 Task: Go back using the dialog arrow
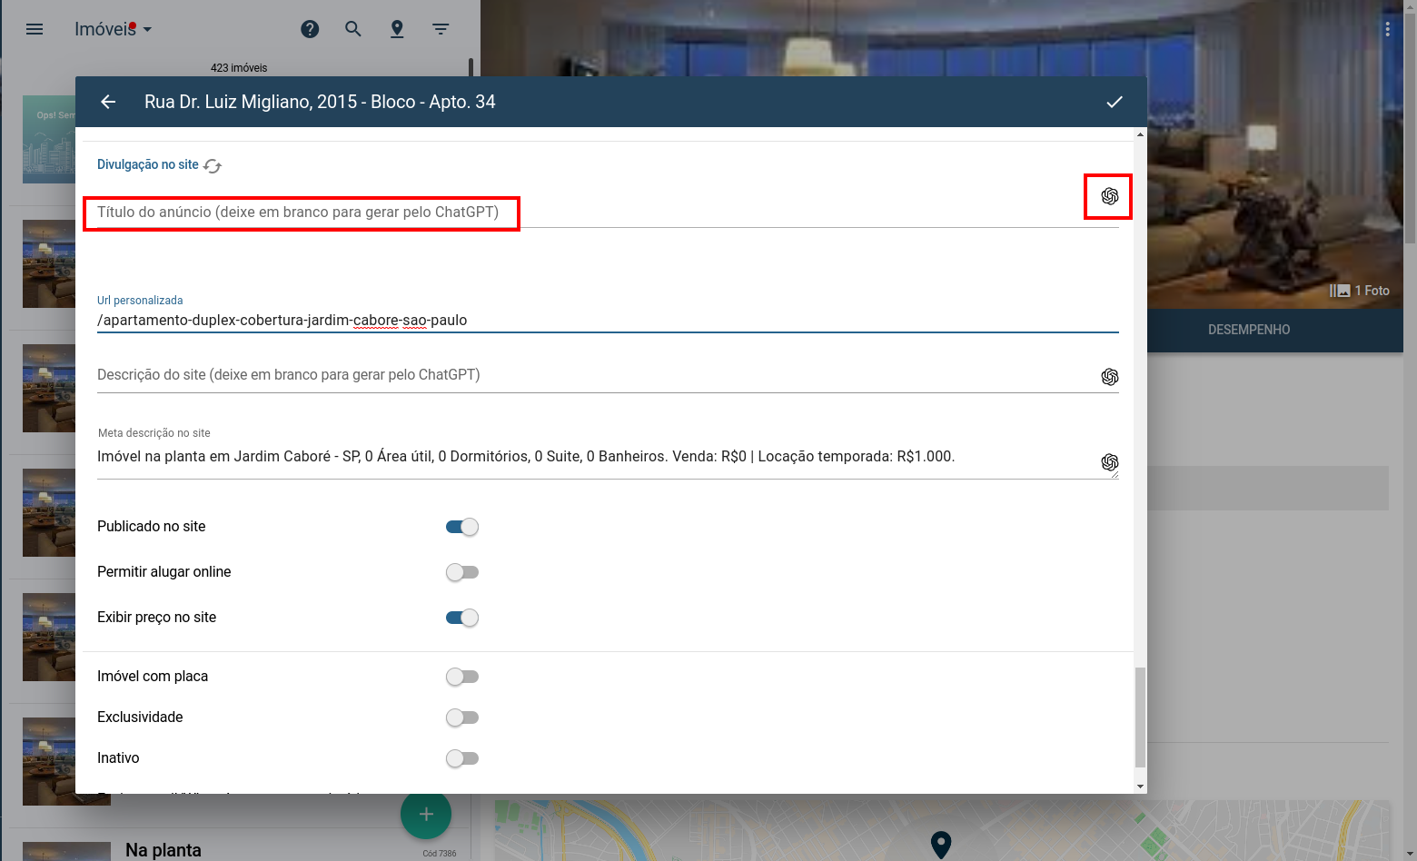tap(108, 102)
